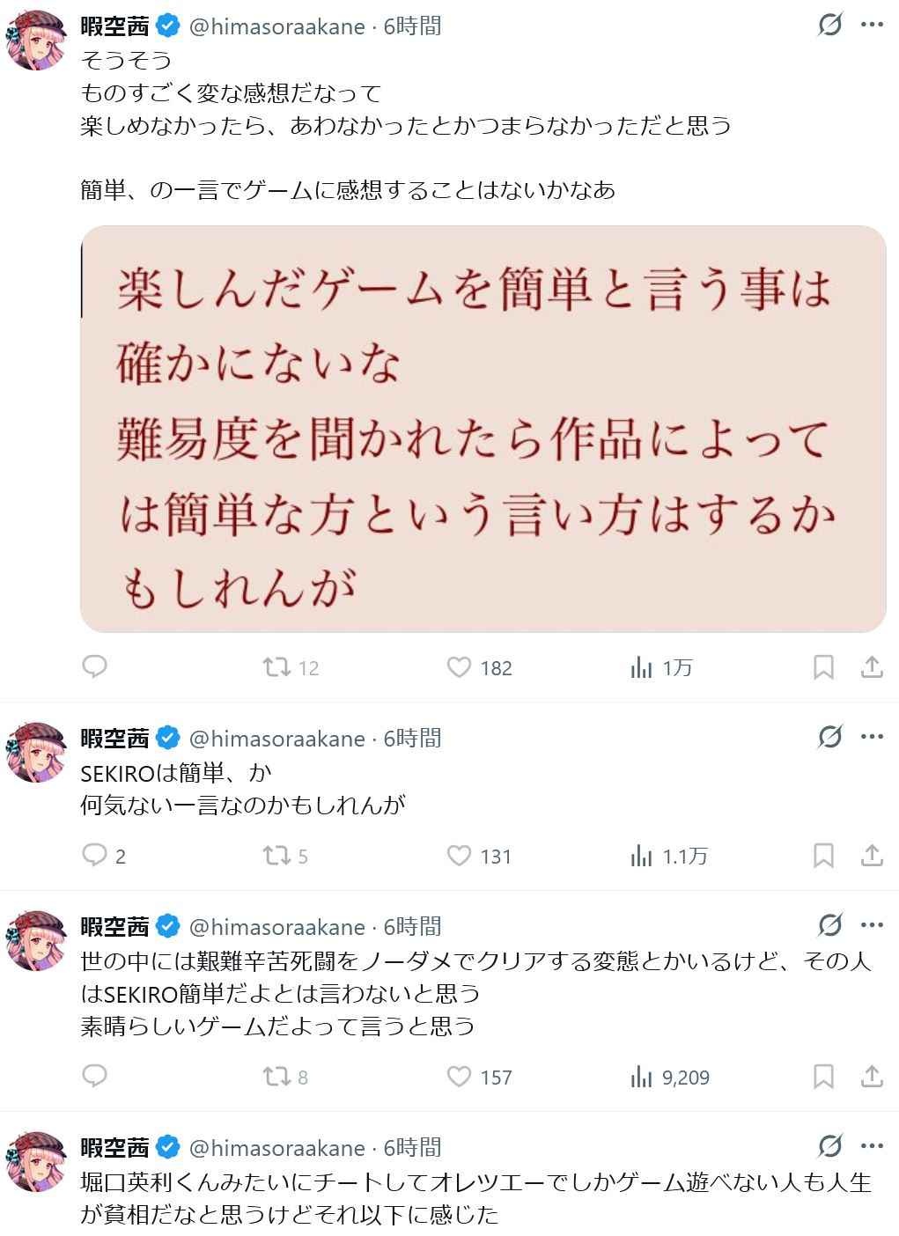This screenshot has height=1236, width=899.
Task: Open 暇空茜 profile name on first tweet
Action: click(x=115, y=26)
